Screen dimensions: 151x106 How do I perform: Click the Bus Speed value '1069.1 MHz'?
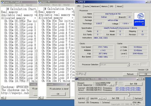pyautogui.click(x=103, y=57)
